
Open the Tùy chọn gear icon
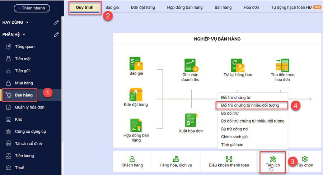point(305,159)
